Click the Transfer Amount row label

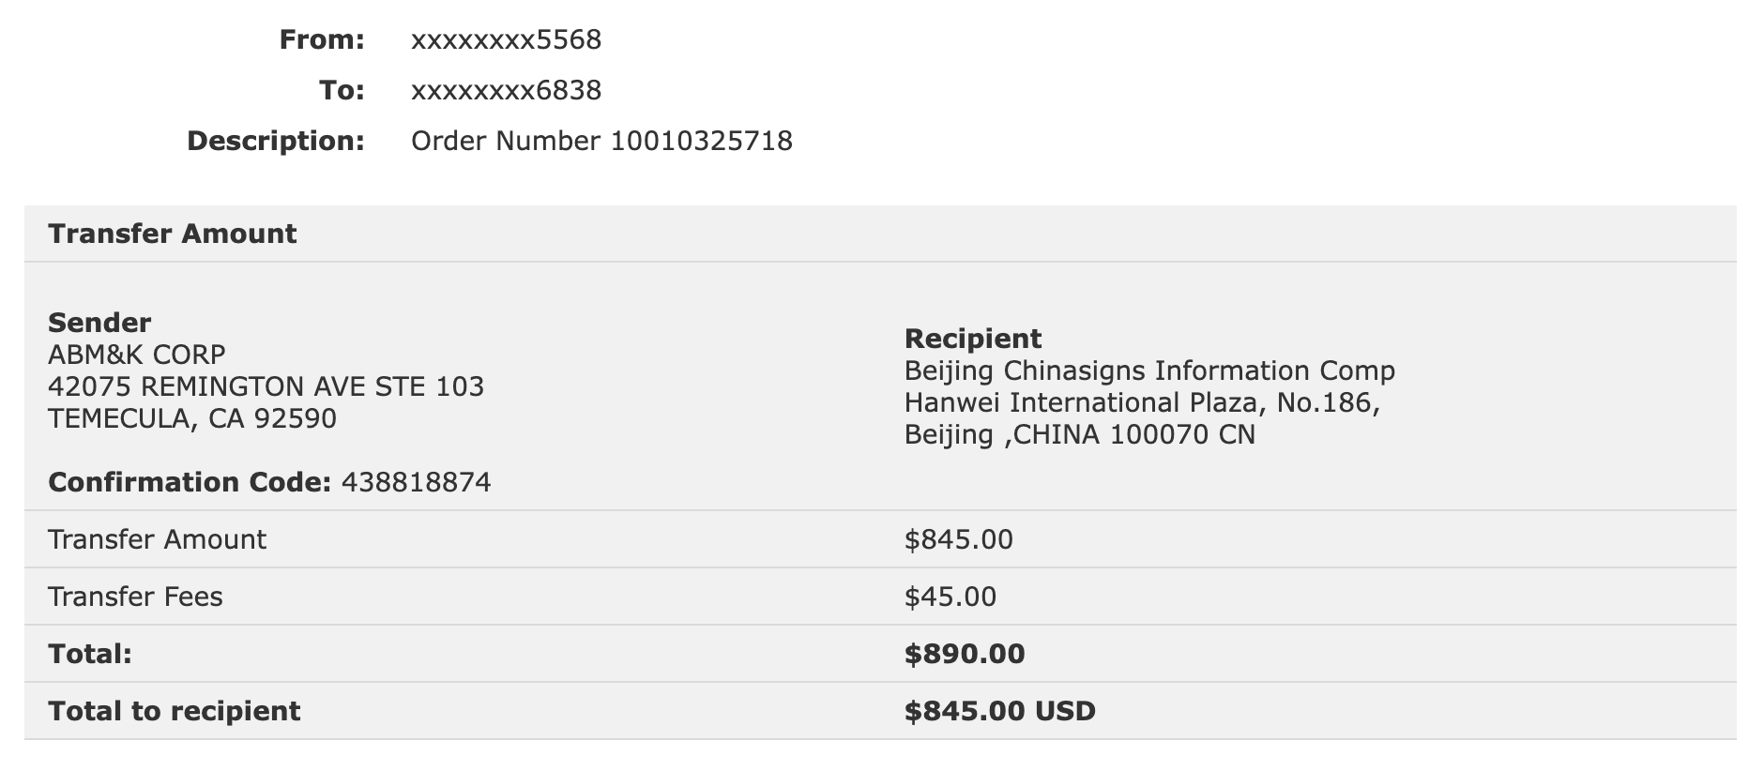click(x=158, y=539)
